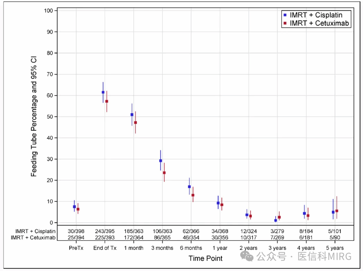This screenshot has height=271, width=363.
Task: Click the WeChat logo in the watermark
Action: [x=248, y=256]
